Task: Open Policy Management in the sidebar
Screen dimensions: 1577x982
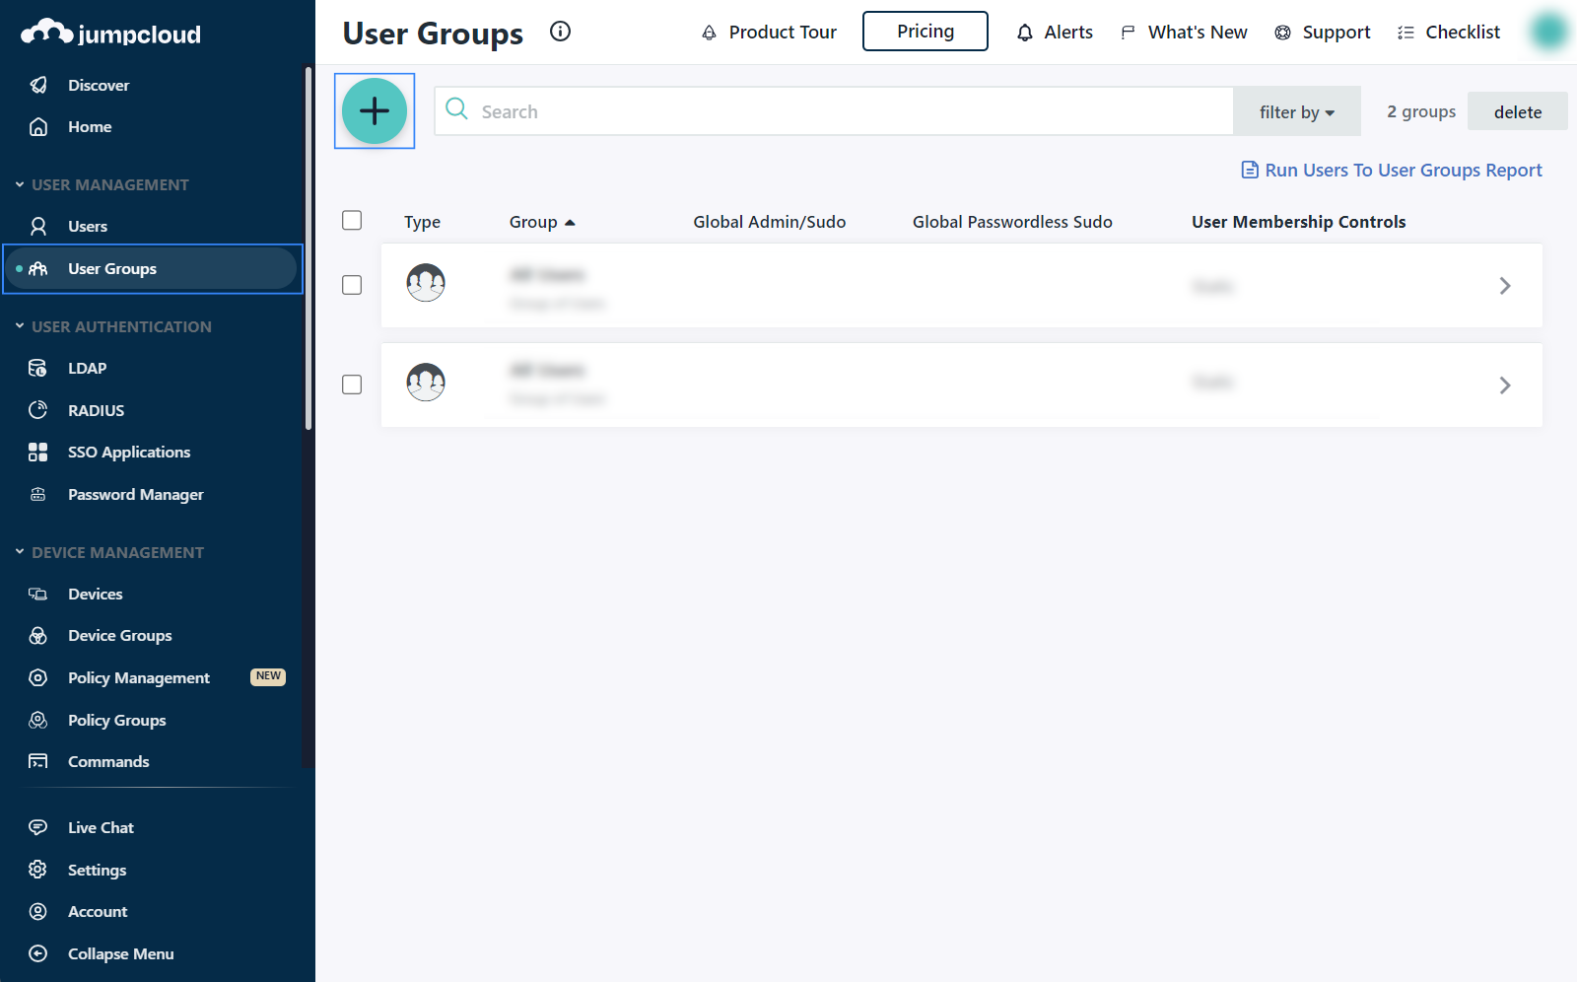Action: click(138, 678)
